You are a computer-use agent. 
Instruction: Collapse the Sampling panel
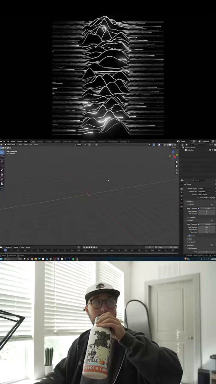pos(189,202)
